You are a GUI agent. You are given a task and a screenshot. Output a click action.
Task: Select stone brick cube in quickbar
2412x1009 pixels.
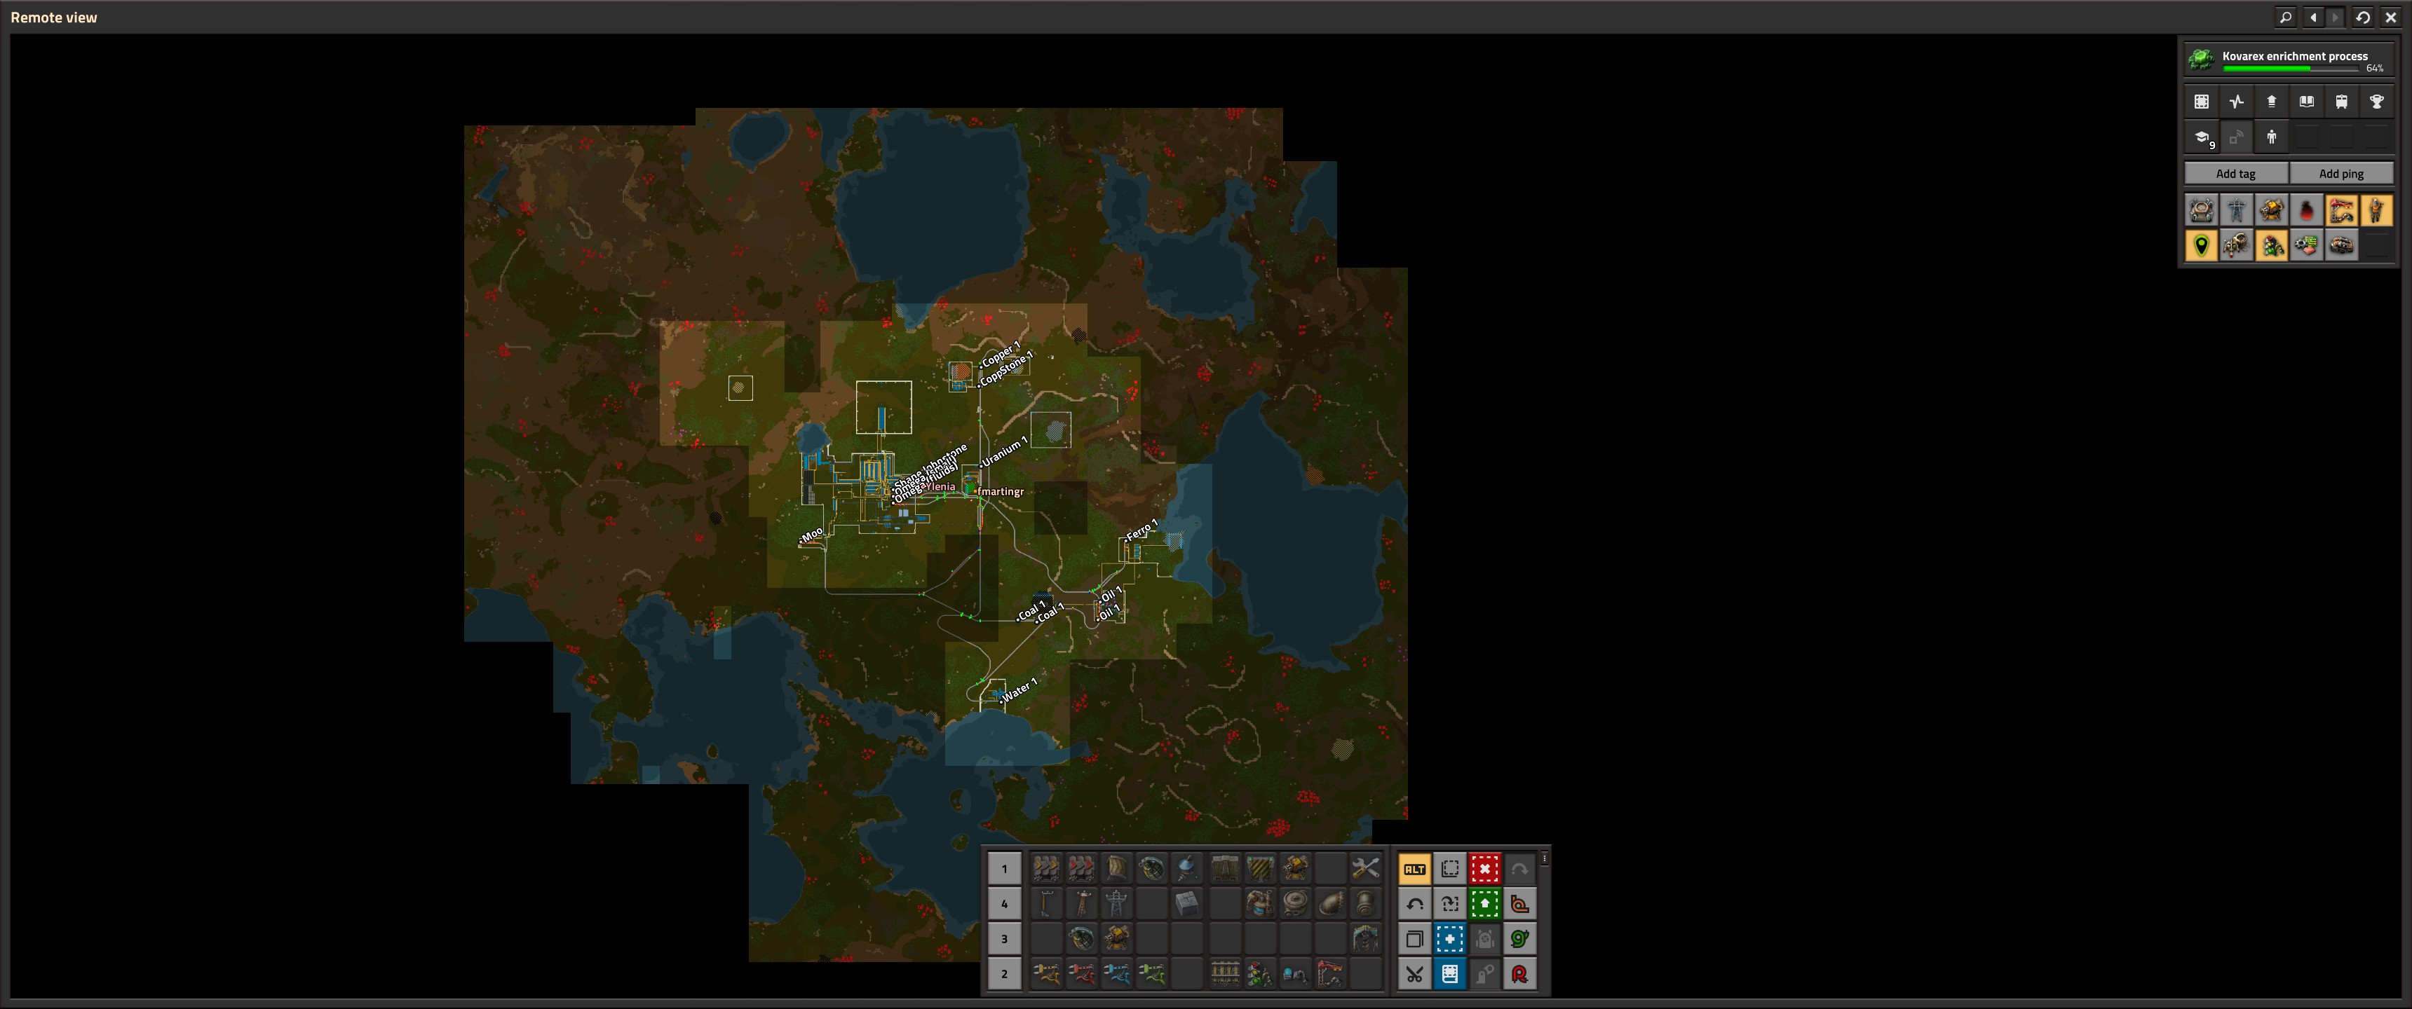[1186, 904]
